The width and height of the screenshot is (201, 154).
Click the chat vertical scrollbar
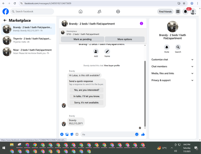pos(145,94)
